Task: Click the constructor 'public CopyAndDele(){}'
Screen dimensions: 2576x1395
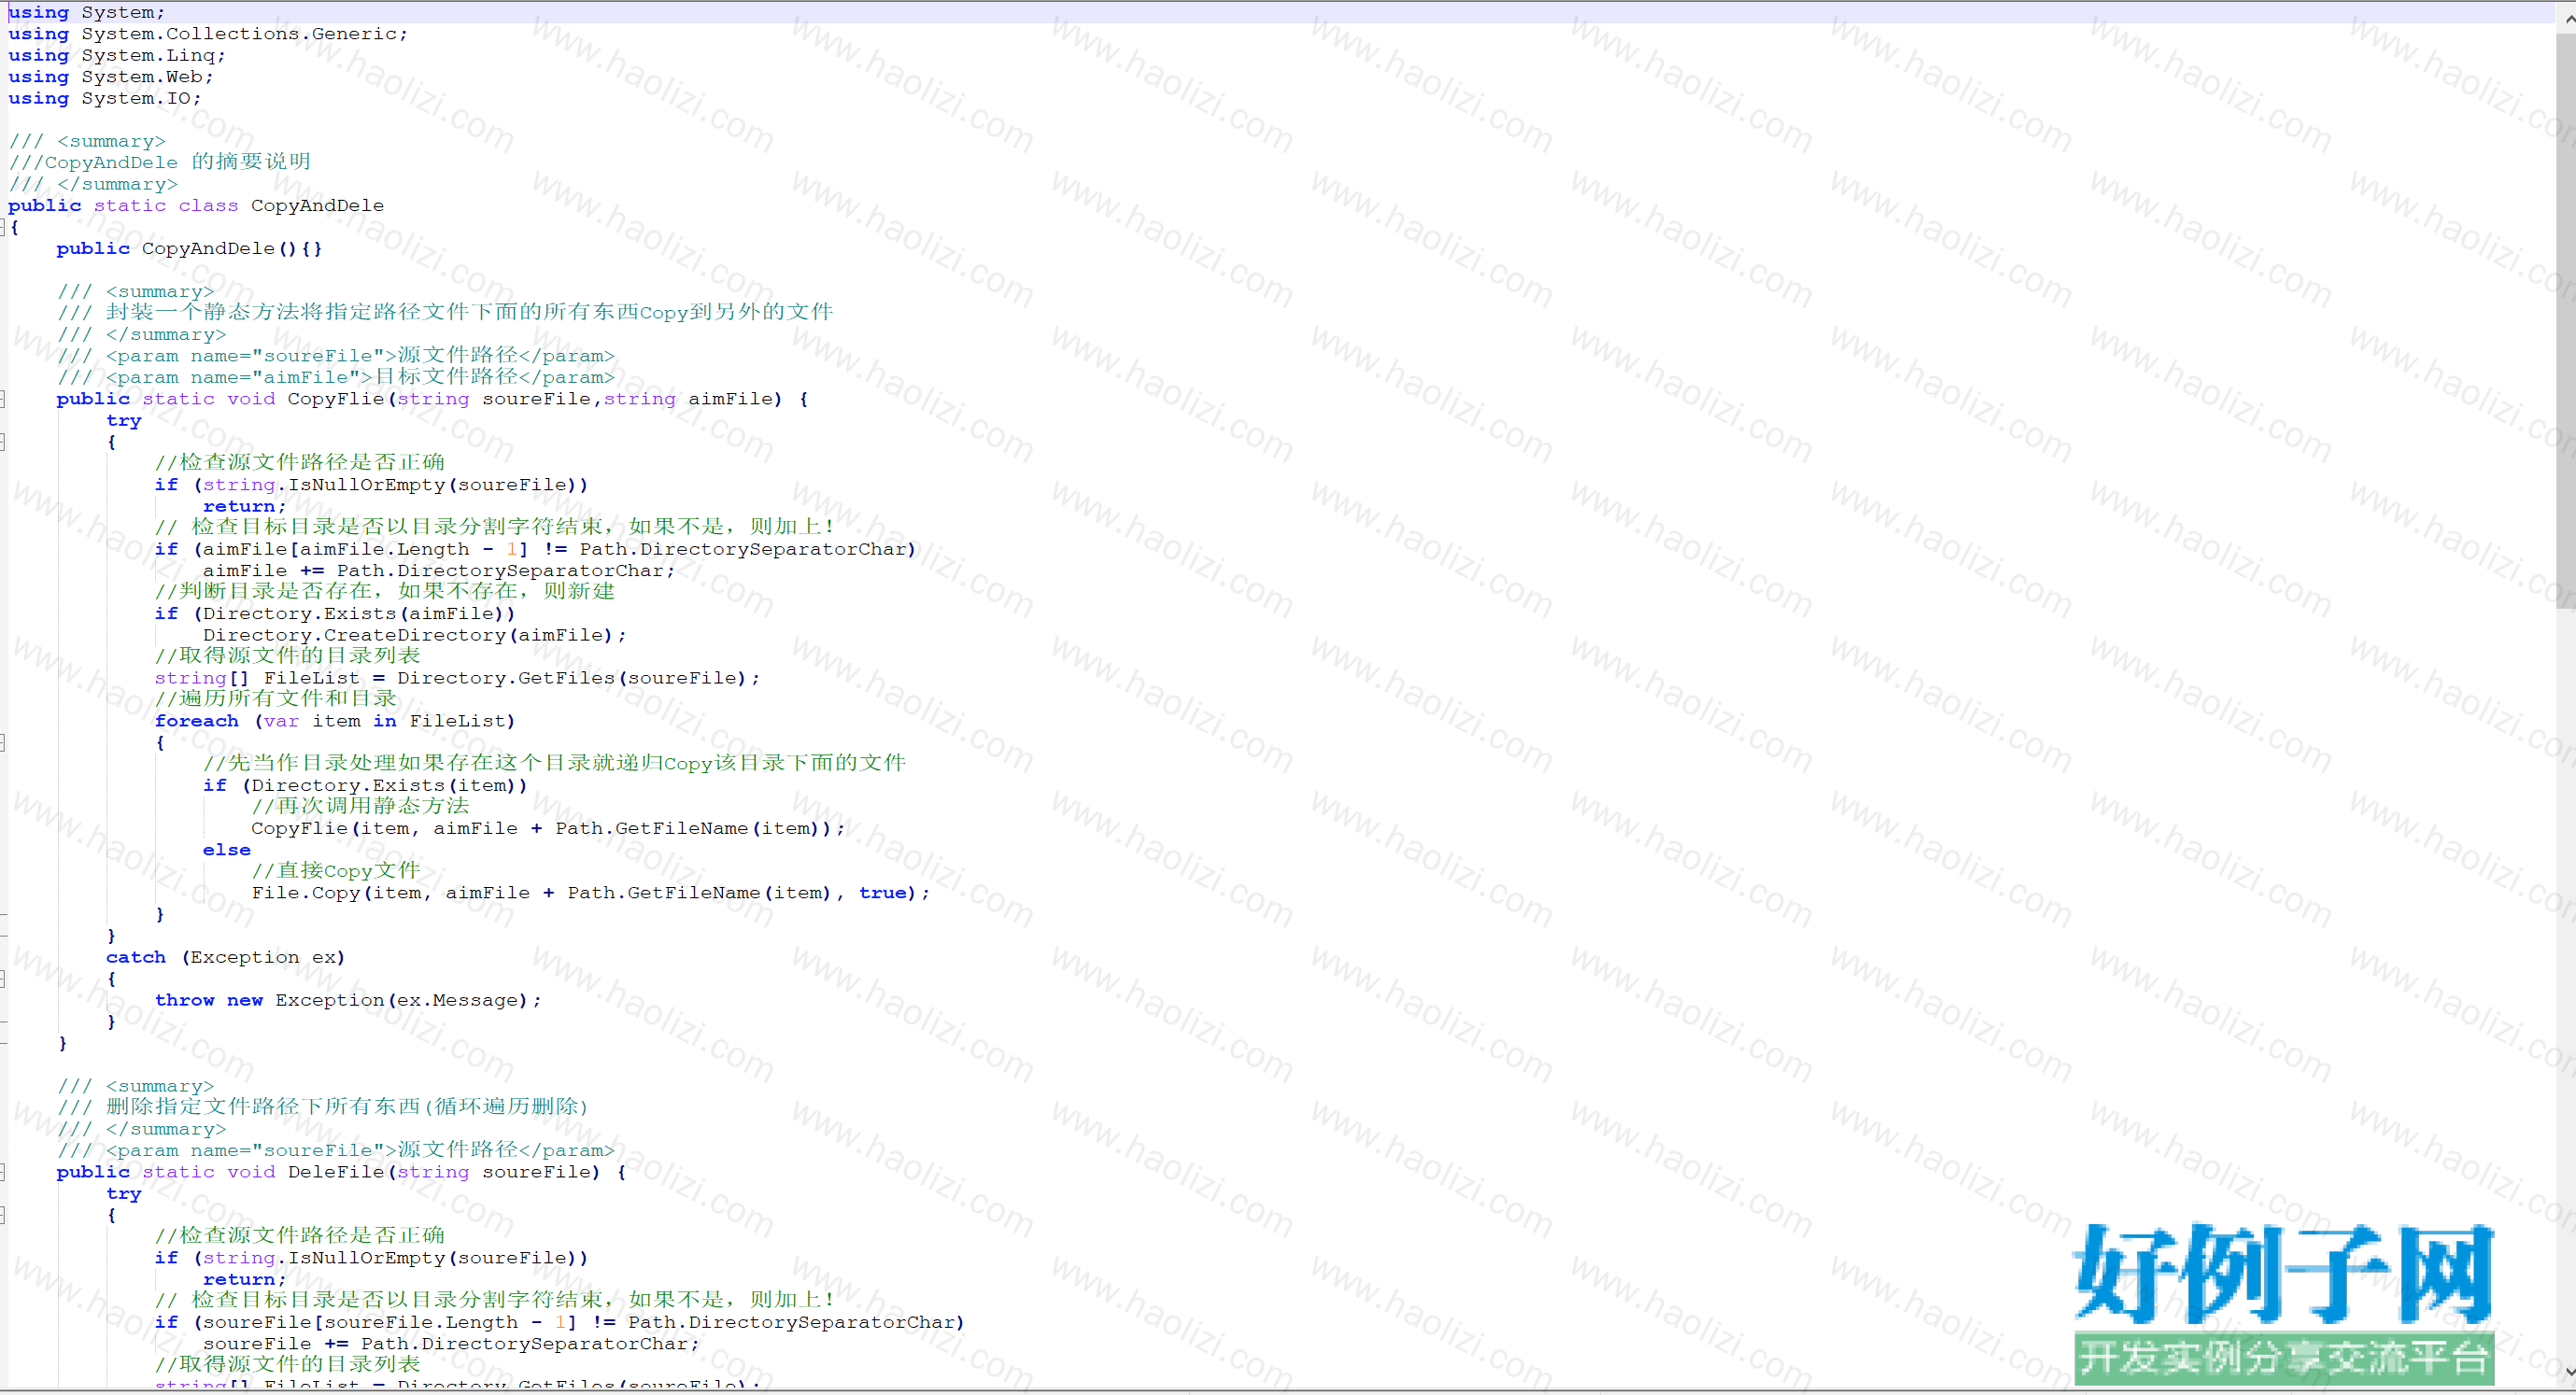Action: pos(190,249)
